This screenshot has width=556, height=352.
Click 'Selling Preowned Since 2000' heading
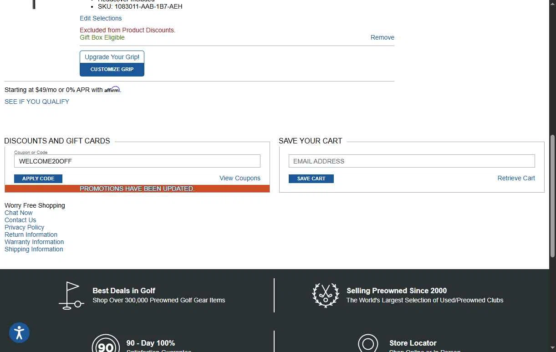(397, 291)
